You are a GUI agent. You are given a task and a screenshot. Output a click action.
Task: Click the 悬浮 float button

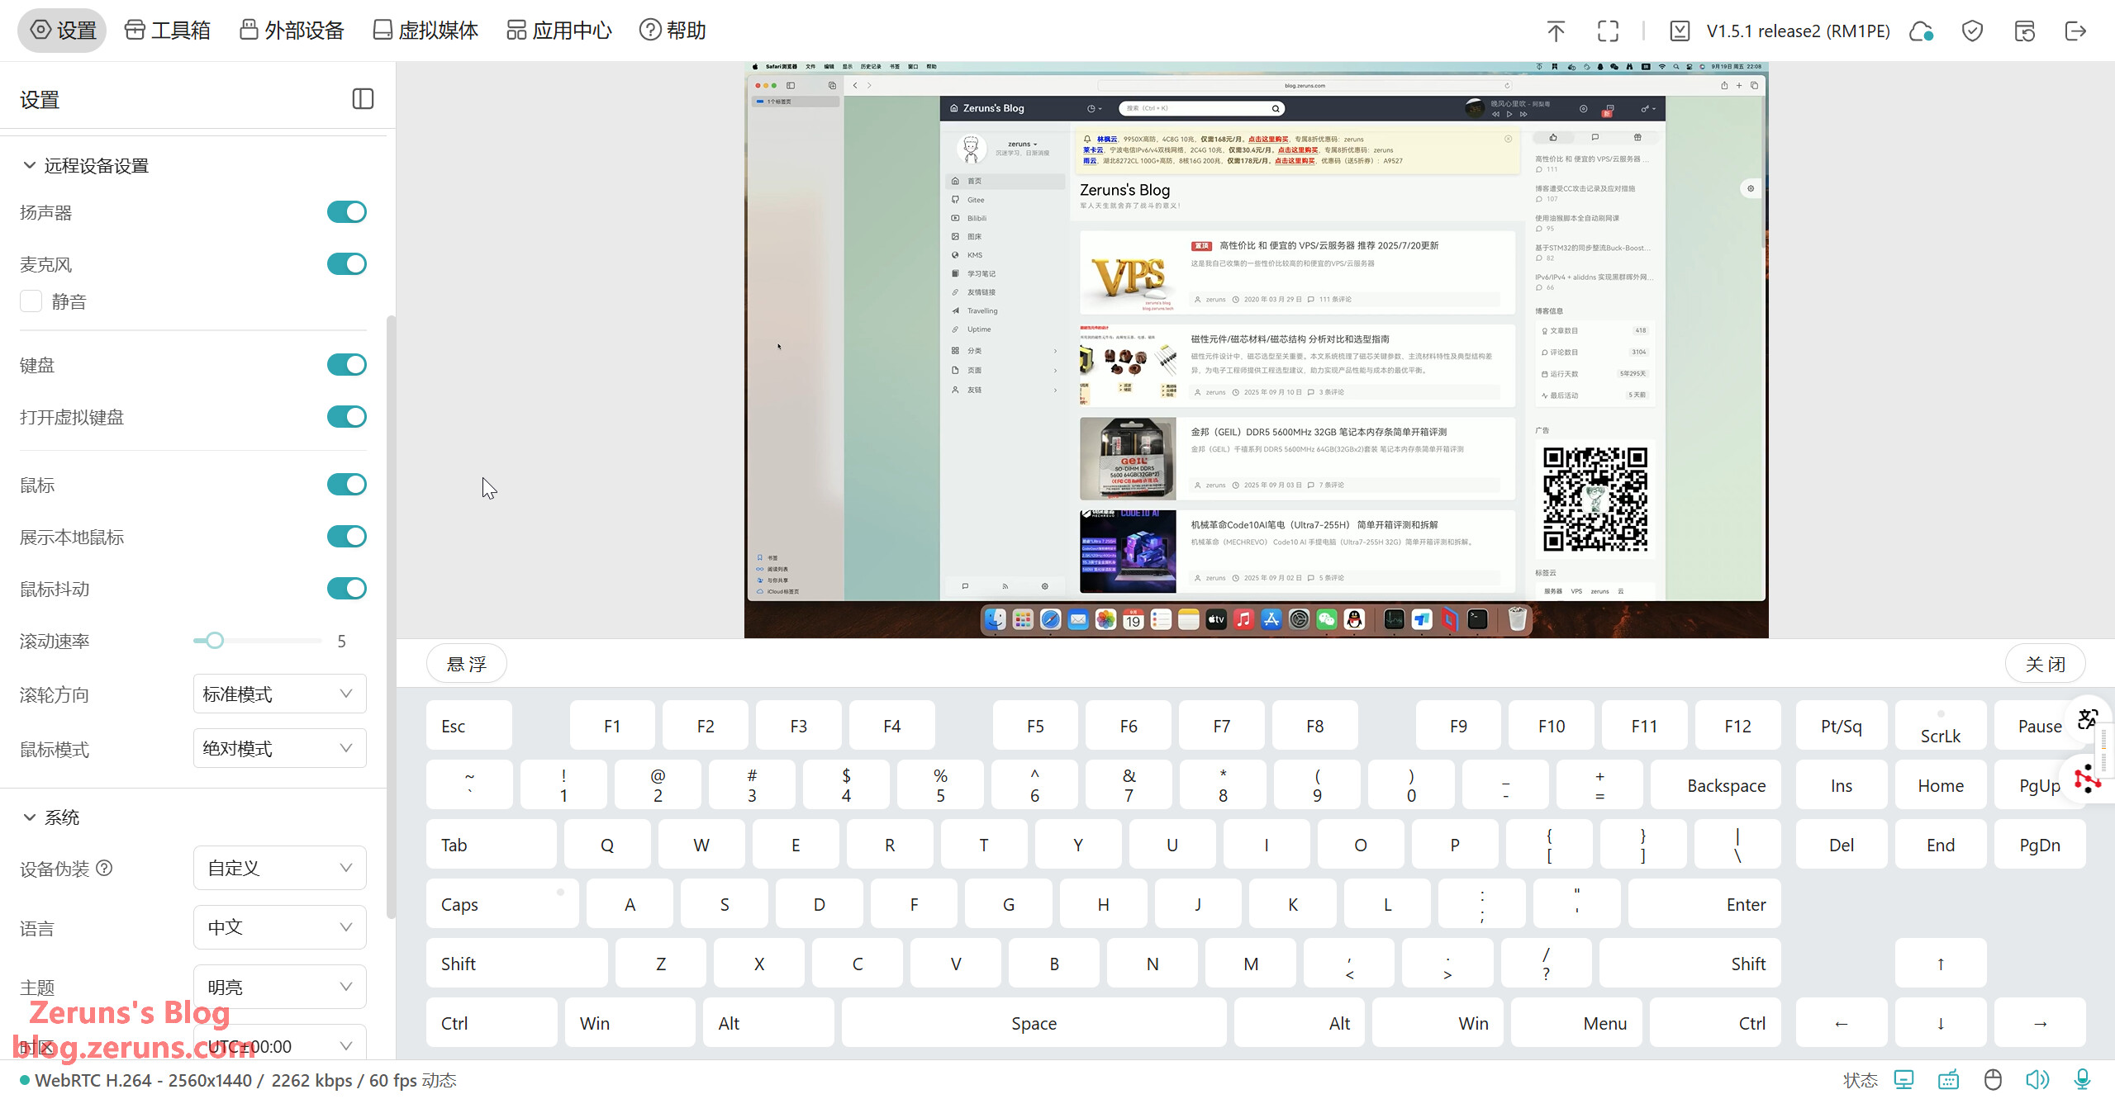pyautogui.click(x=467, y=664)
